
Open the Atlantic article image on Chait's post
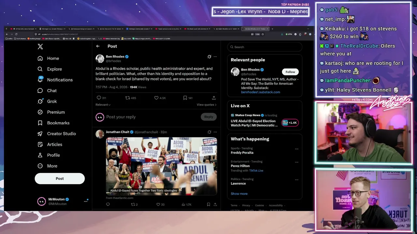161,166
